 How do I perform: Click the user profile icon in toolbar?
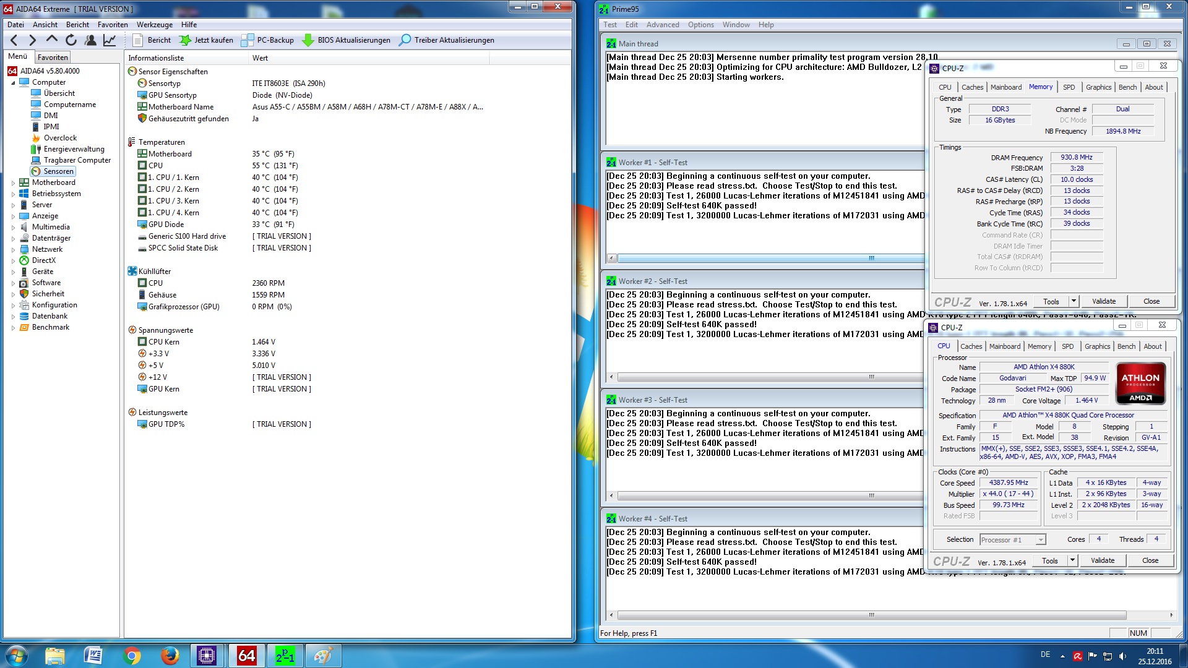90,40
